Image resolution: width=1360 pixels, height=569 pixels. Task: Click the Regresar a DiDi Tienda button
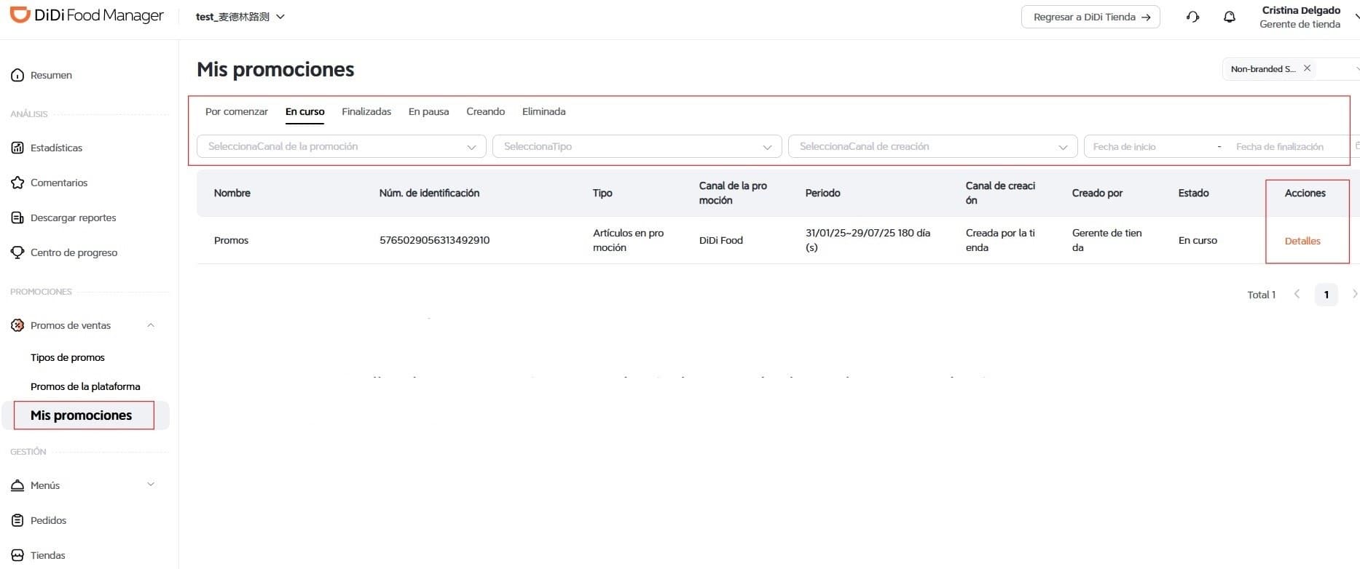[1090, 17]
